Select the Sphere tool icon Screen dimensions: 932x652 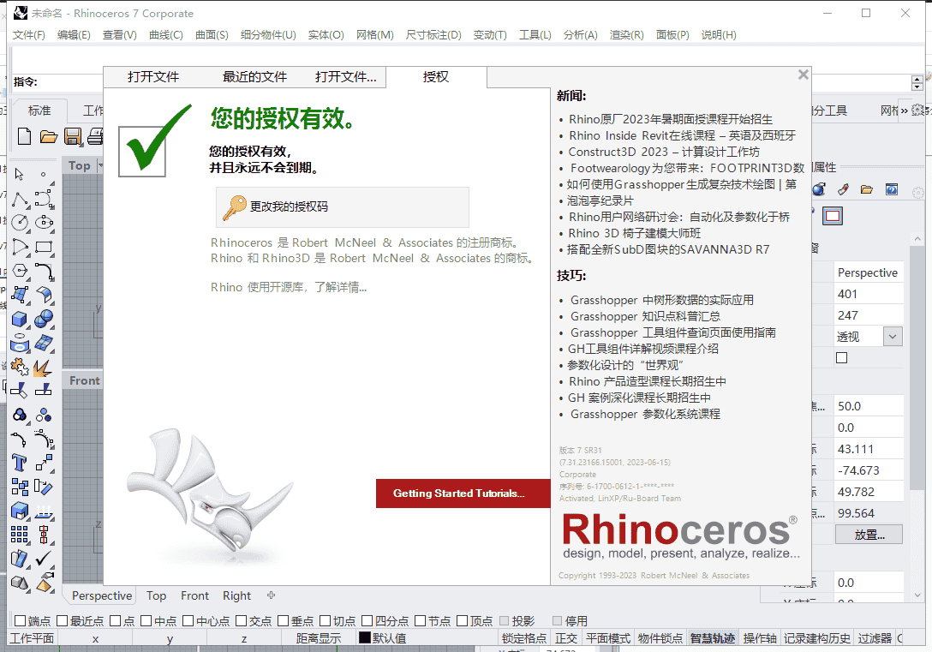point(45,319)
